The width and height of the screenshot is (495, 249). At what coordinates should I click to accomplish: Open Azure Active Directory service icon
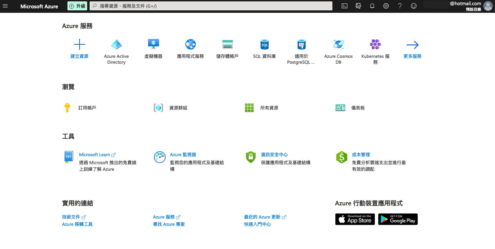pos(116,44)
